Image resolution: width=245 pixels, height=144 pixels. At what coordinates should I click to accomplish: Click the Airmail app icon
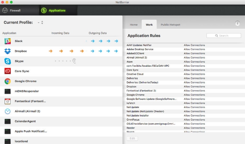8,111
